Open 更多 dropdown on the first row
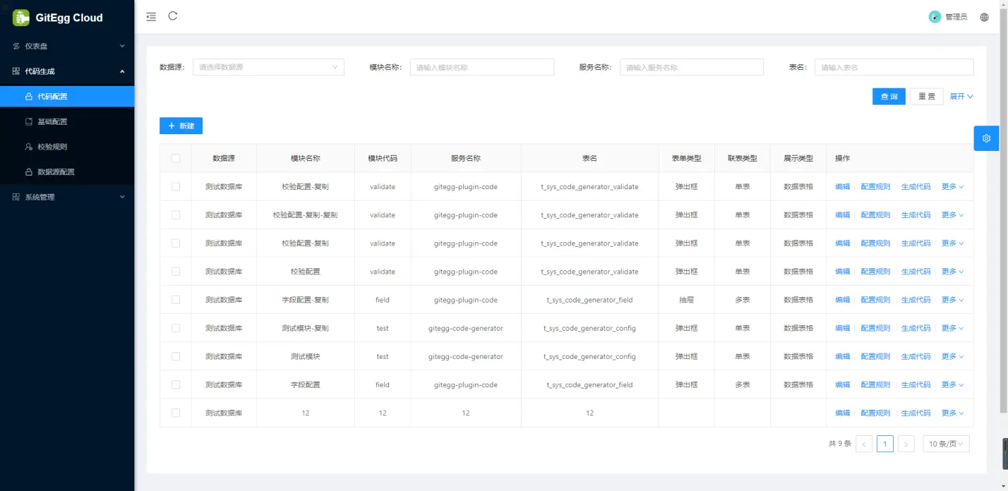1008x491 pixels. [x=952, y=186]
